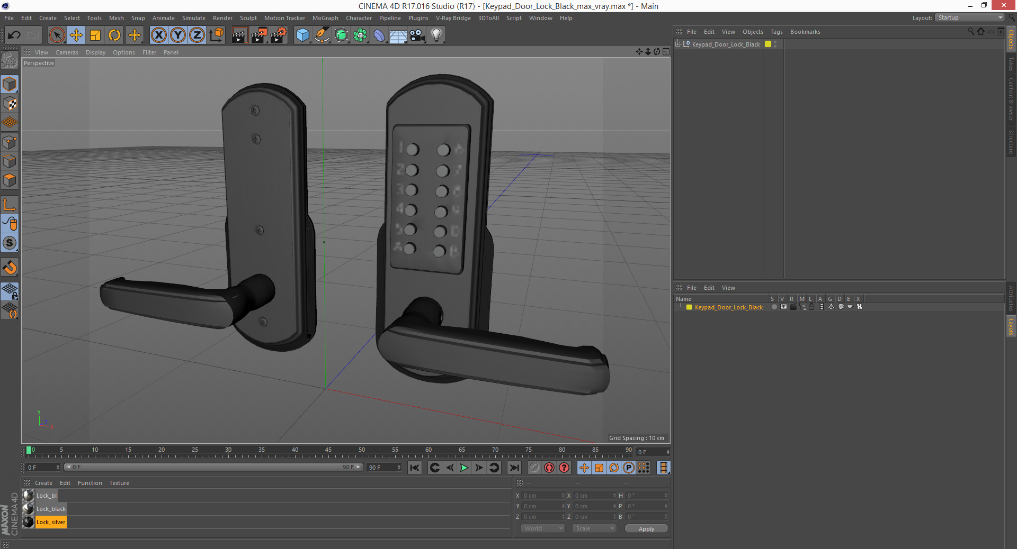The image size is (1017, 549).
Task: Select Keypad_Door_Lock_Black in Object Manager
Action: (726, 44)
